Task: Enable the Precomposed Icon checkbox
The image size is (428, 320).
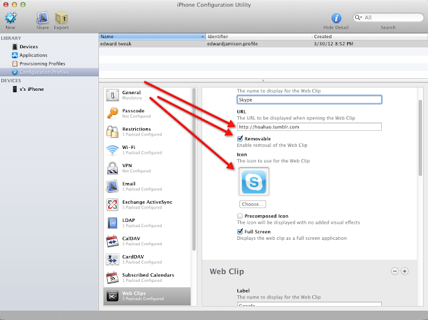Action: pos(240,216)
